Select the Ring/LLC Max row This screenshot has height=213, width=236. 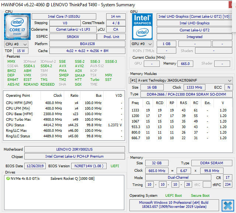64,131
